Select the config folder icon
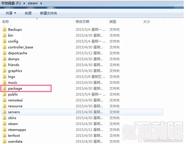This screenshot has height=144, width=186. [x=4, y=41]
